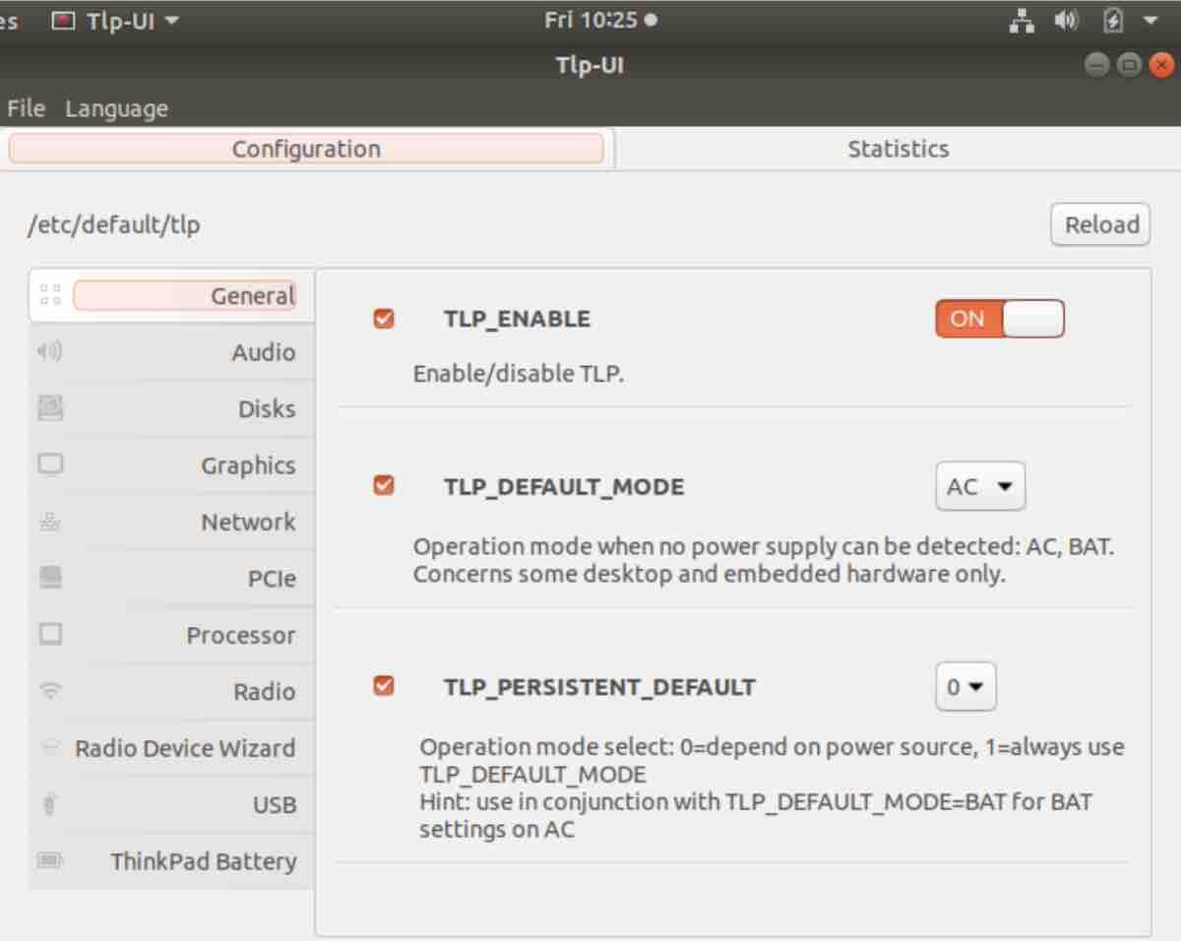
Task: Click the battery indicator in top bar
Action: (1114, 20)
